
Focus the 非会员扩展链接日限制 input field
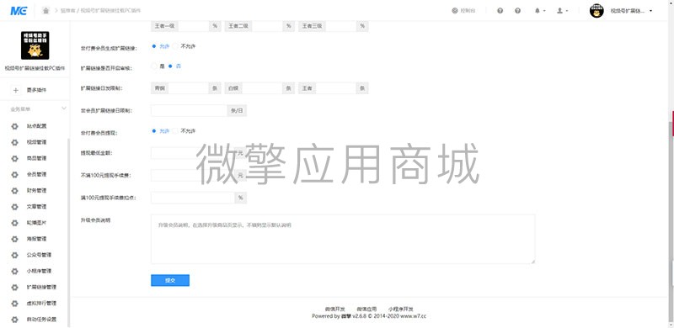click(x=189, y=110)
